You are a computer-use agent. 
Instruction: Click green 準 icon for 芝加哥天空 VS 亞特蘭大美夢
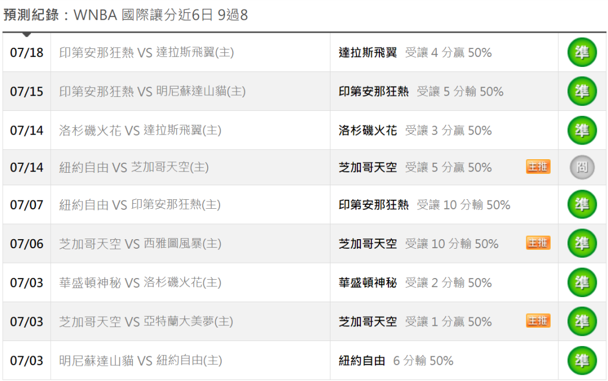pyautogui.click(x=582, y=321)
